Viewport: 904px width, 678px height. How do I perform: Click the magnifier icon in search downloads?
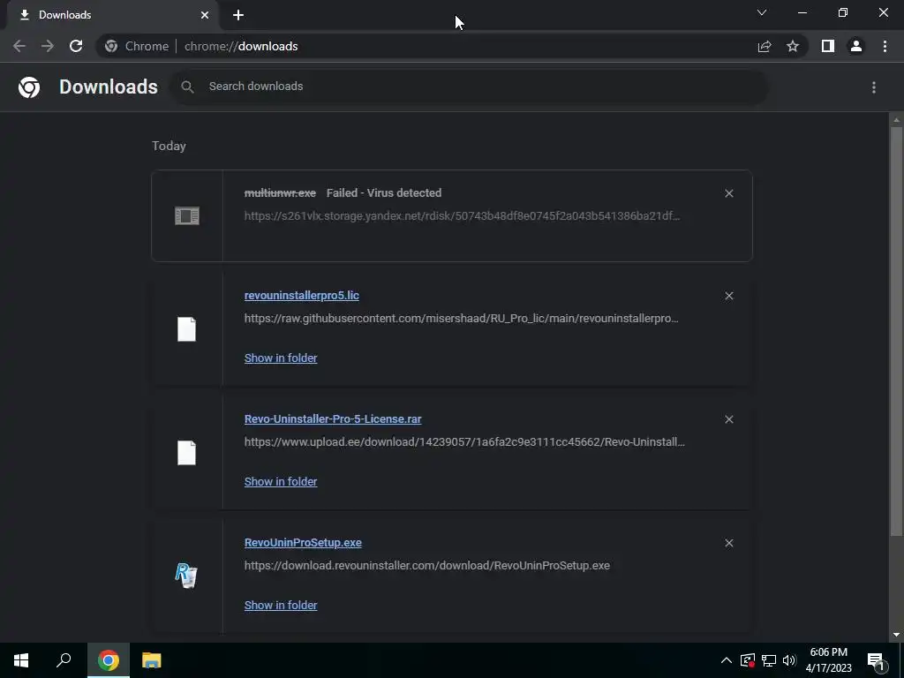coord(187,87)
